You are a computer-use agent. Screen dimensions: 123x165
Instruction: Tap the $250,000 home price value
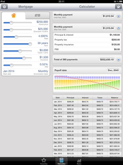42,22
